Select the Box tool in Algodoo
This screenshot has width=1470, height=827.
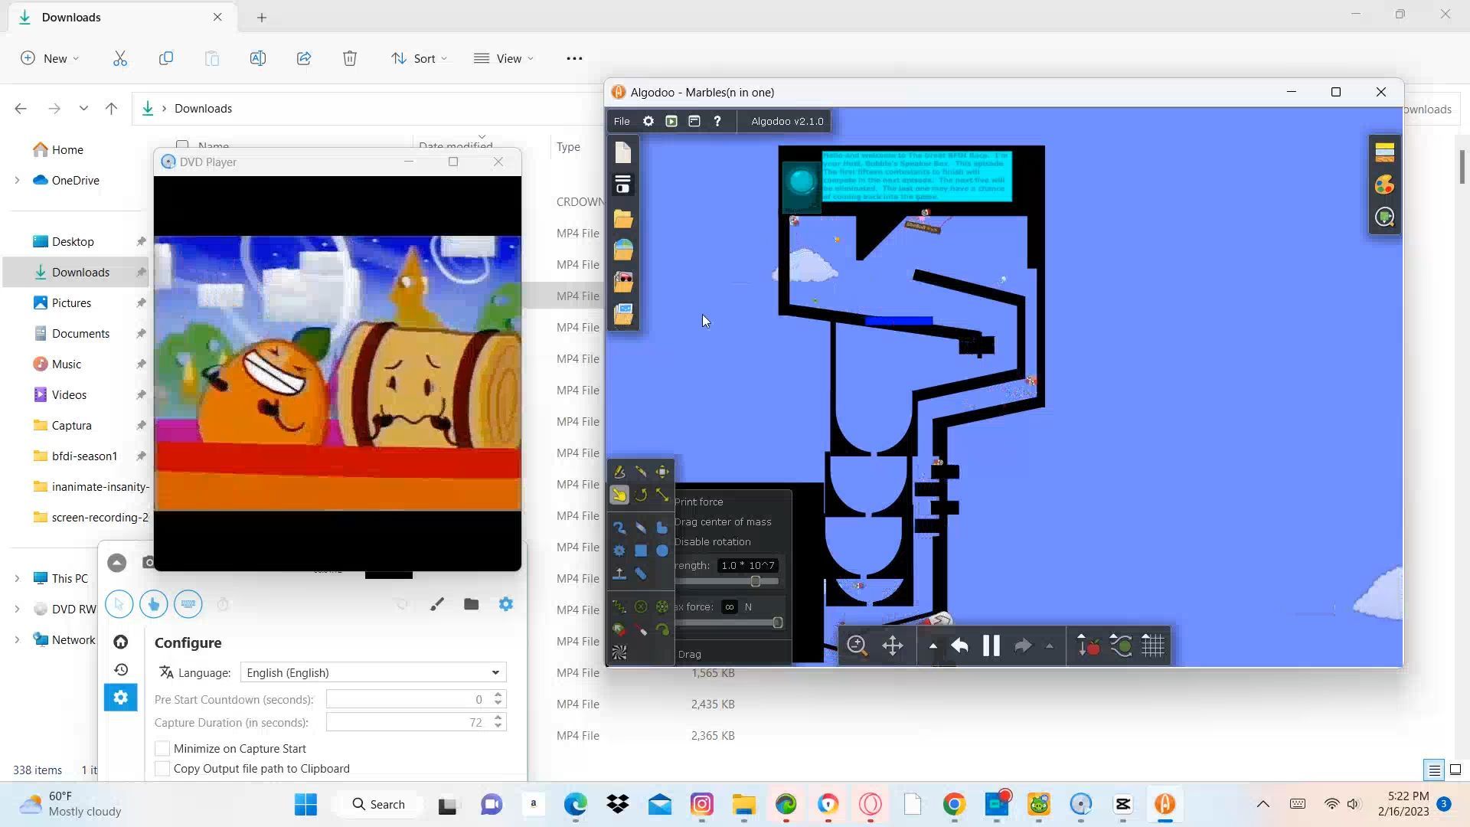coord(641,551)
